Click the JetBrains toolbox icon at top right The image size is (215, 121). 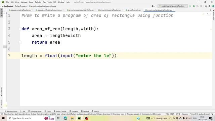[x=213, y=6]
